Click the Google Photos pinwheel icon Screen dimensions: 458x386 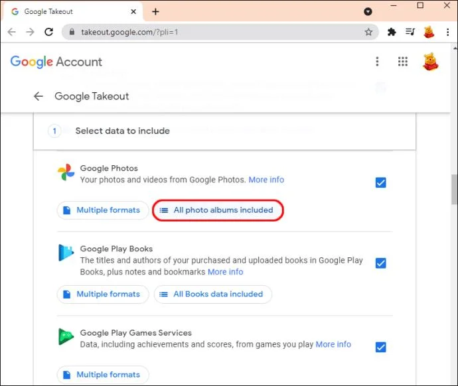coord(66,172)
